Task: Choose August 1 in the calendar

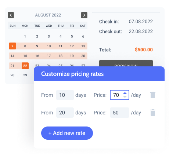Action: [x=25, y=36]
